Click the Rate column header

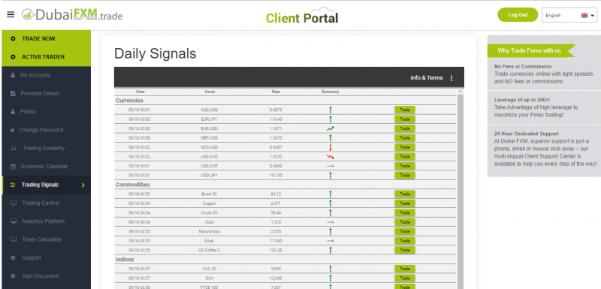tap(276, 92)
